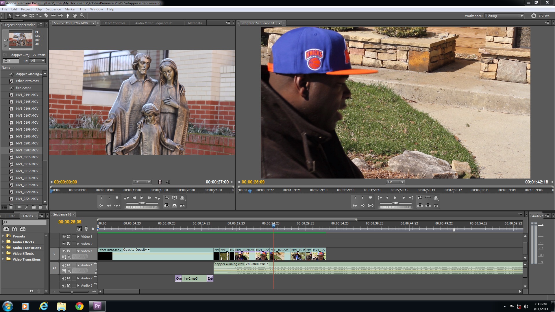Mute Audio 1 track output
The image size is (555, 312).
[x=64, y=265]
